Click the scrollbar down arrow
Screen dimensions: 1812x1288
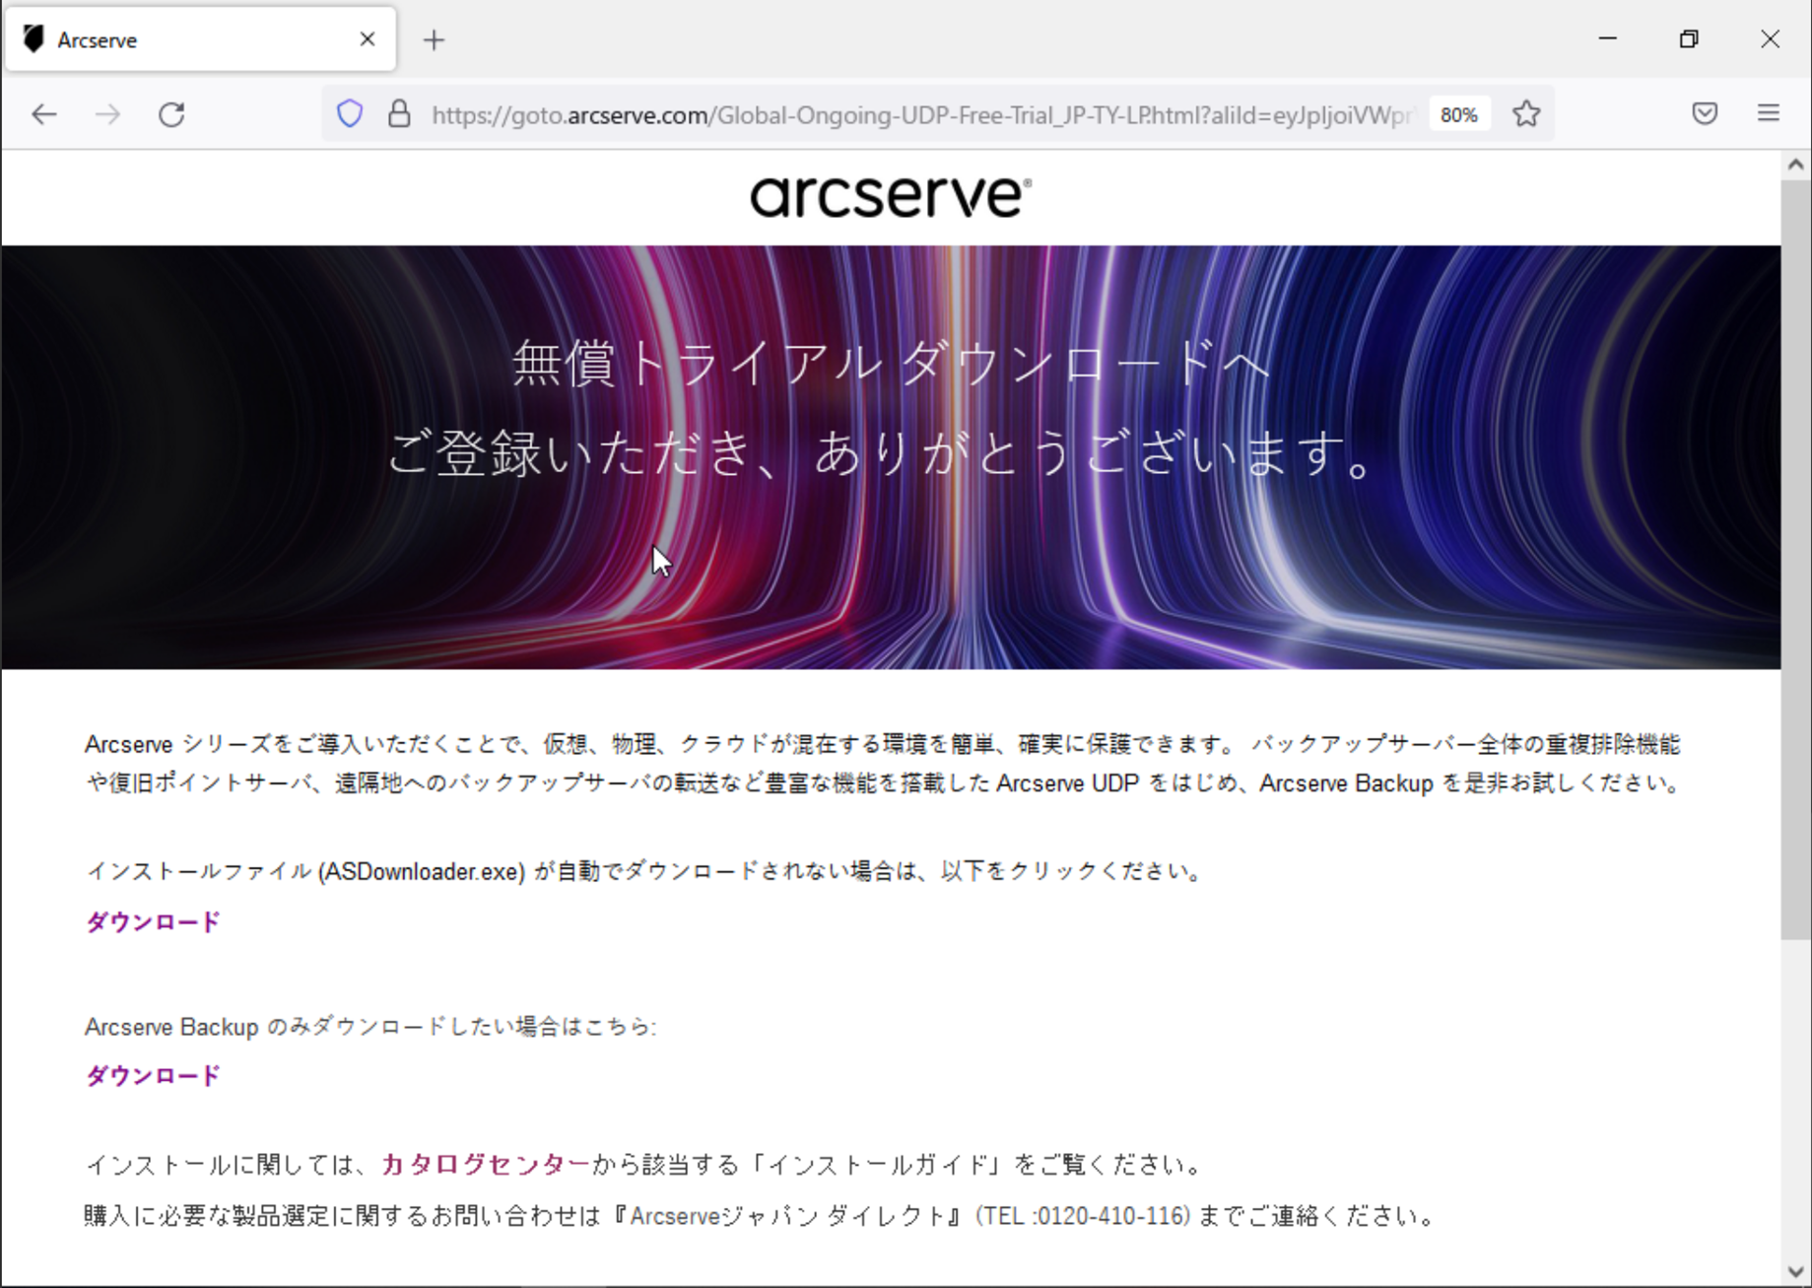click(1794, 1270)
